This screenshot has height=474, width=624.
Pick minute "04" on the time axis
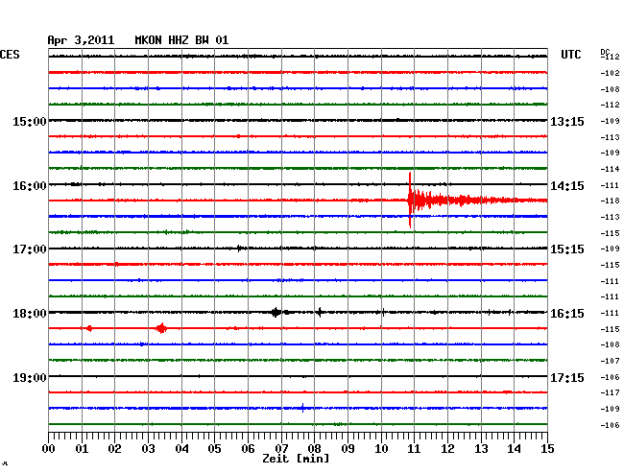[x=181, y=448]
